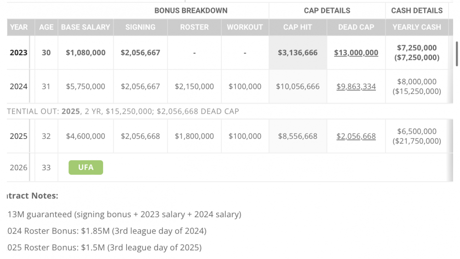The width and height of the screenshot is (460, 259).
Task: Click the YEAR column header
Action: (19, 27)
